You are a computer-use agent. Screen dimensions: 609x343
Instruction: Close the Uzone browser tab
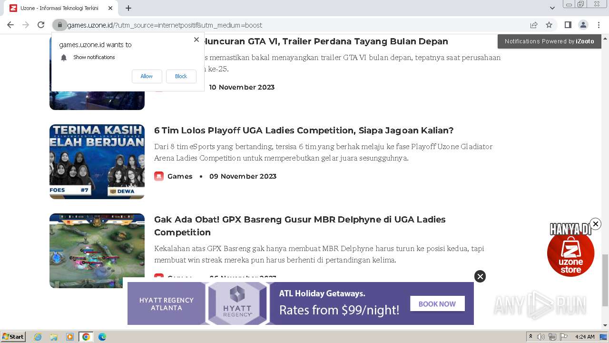coord(110,8)
